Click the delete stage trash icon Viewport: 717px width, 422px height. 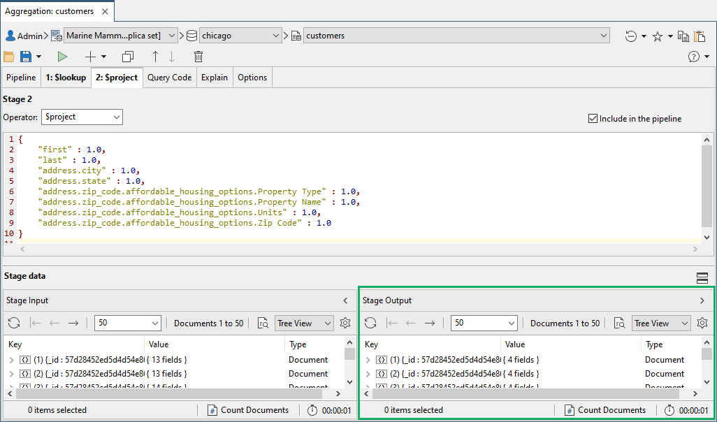(x=198, y=57)
